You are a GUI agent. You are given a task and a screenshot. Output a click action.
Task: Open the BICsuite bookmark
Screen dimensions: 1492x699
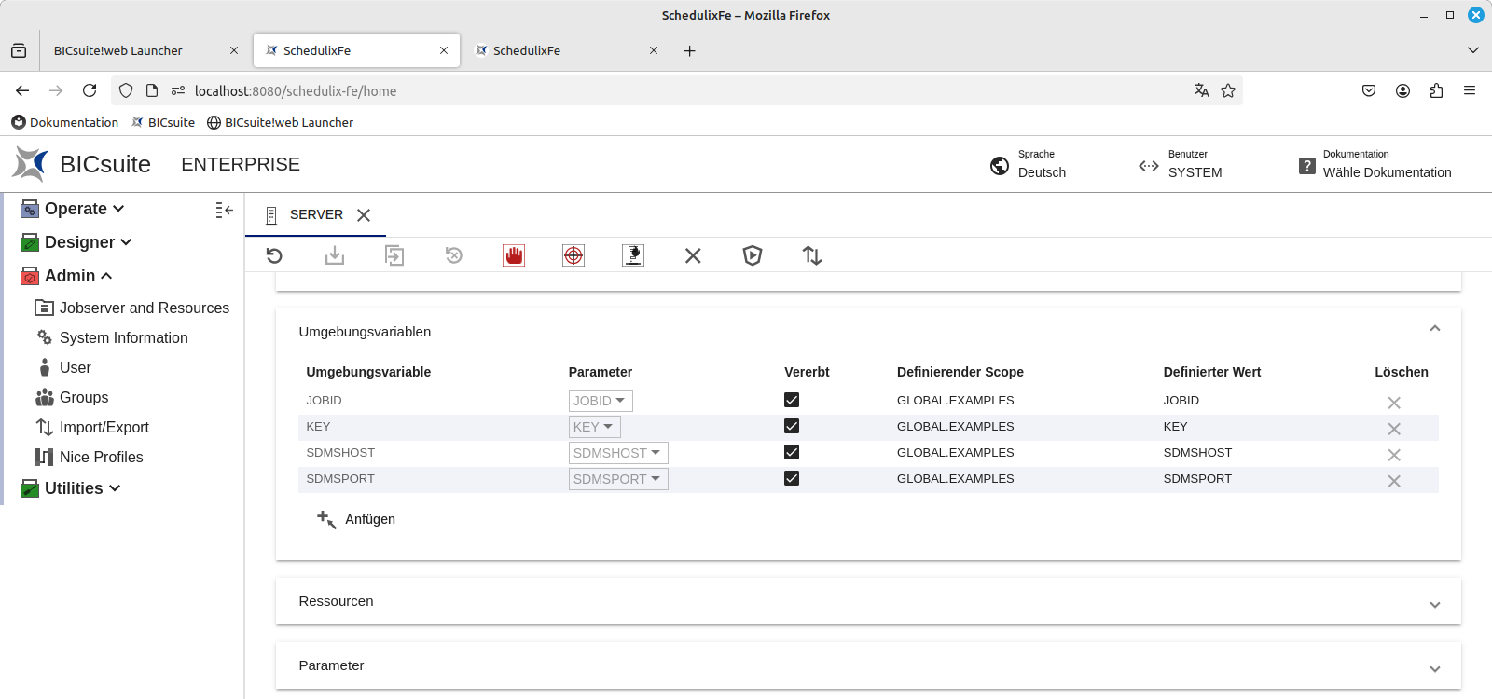(164, 122)
